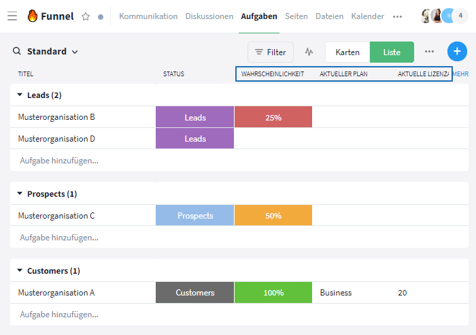Click the first member avatar

426,16
